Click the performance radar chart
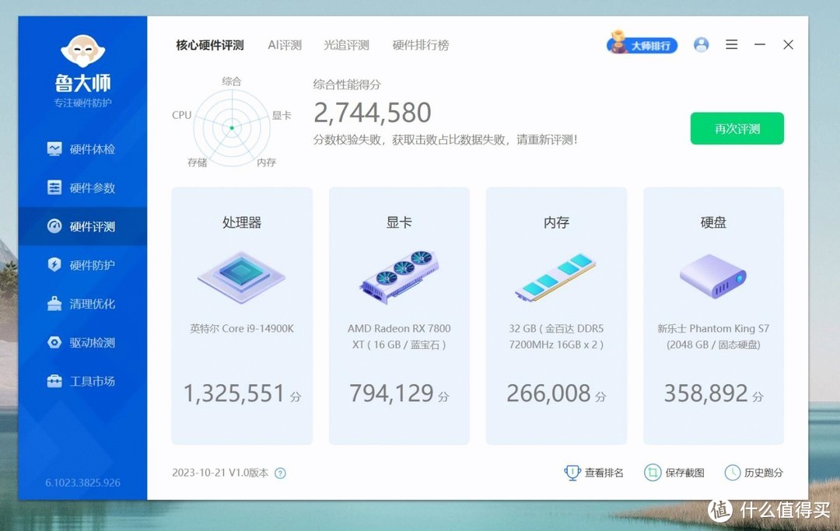Screen dimensions: 840x531 [x=232, y=128]
